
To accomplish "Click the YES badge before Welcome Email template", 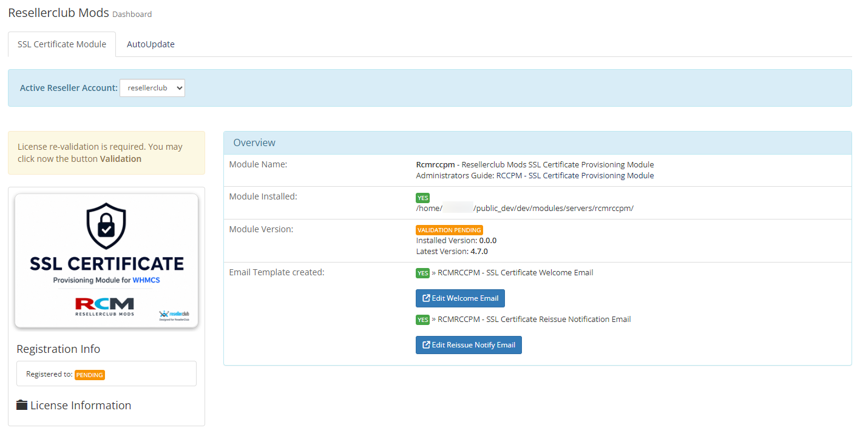I will [x=422, y=273].
